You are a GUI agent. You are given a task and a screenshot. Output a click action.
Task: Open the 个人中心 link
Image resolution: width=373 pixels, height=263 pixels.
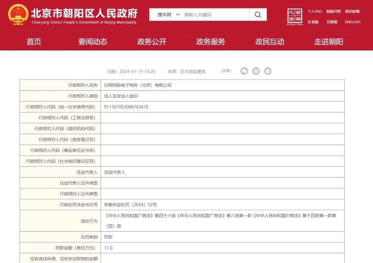[315, 12]
